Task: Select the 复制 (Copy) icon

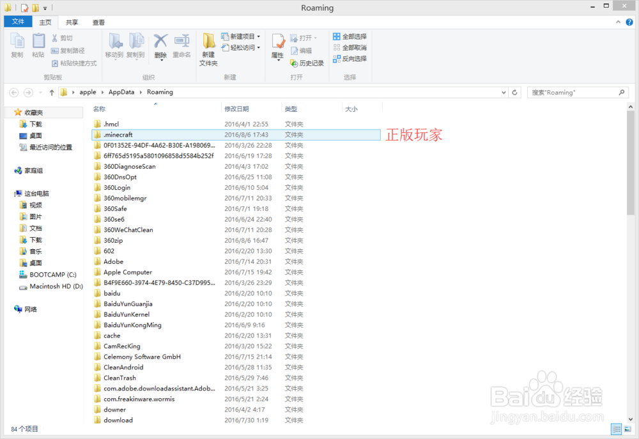Action: point(17,45)
